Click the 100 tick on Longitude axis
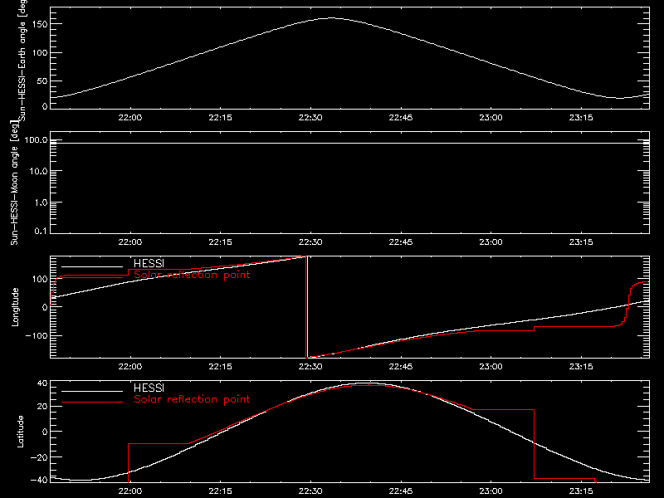 [x=39, y=279]
